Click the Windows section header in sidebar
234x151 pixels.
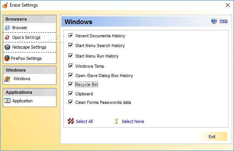pos(30,70)
